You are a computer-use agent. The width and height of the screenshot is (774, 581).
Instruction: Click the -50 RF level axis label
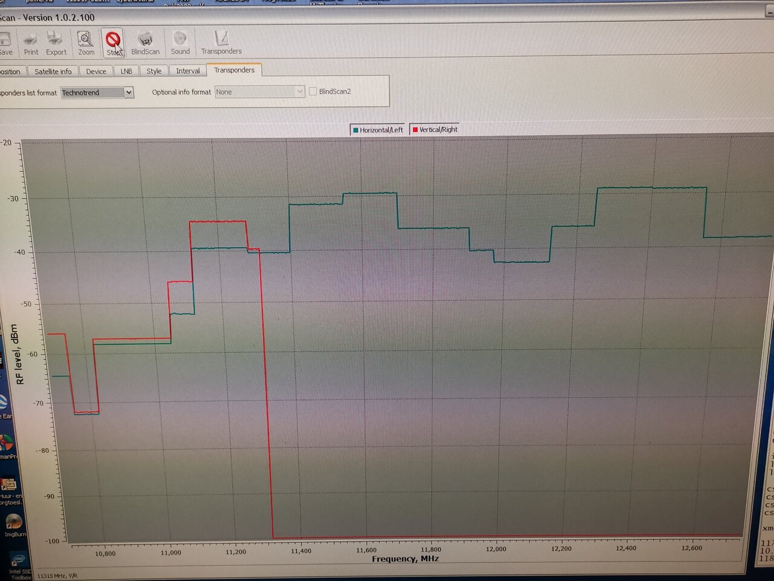point(26,304)
